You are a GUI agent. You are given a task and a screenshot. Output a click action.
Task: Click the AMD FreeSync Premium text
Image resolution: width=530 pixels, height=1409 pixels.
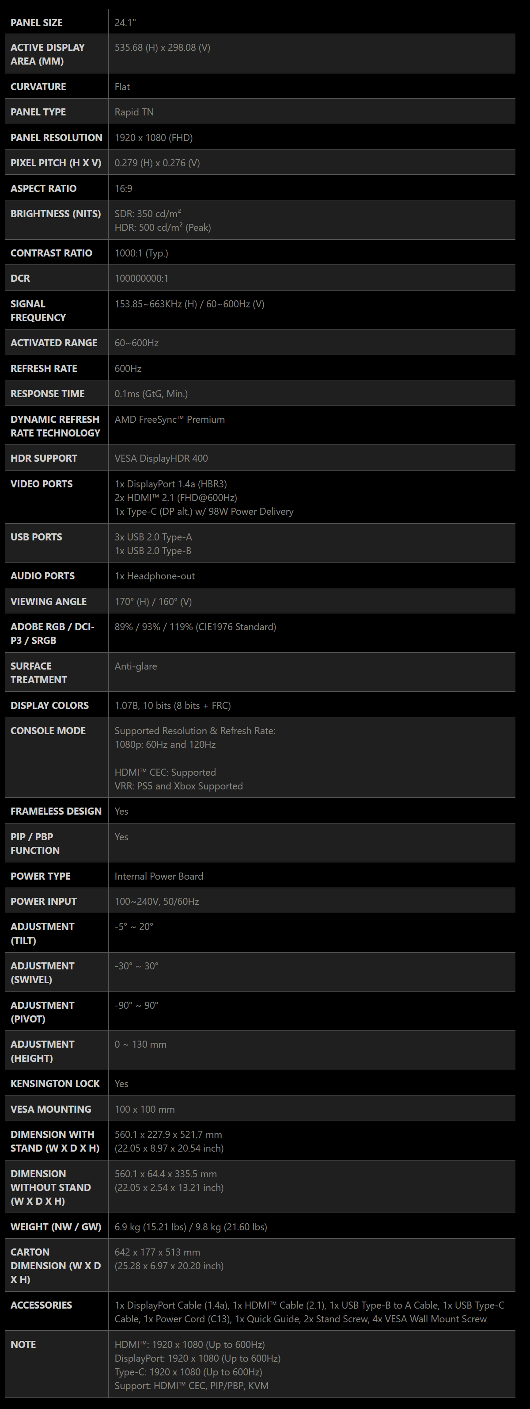click(170, 420)
